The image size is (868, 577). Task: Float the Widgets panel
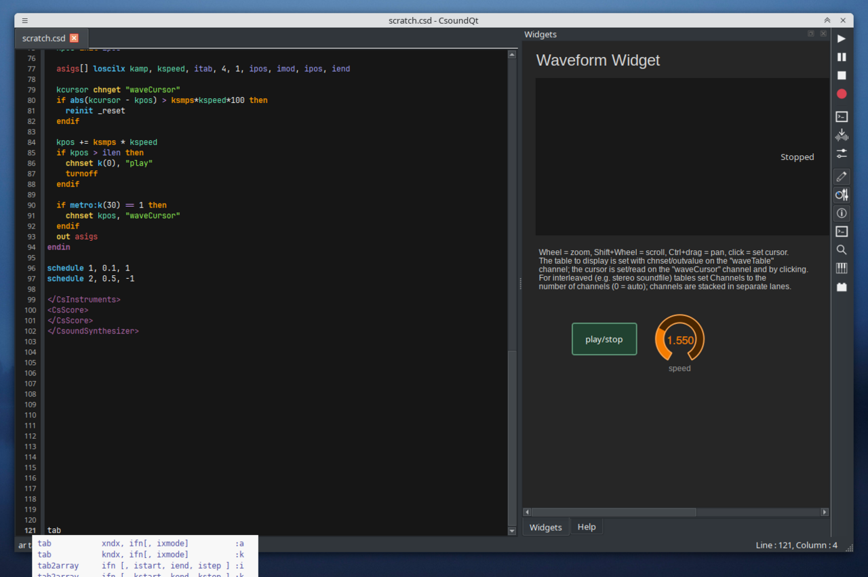click(x=811, y=34)
